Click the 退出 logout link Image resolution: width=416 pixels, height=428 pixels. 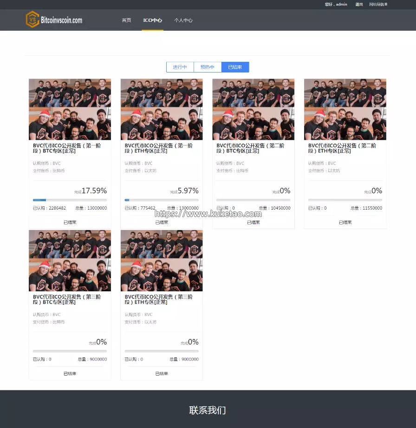tap(359, 4)
